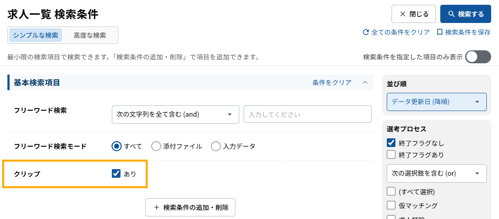499x219 pixels.
Task: Open the 並び順 データ更新日 dropdown
Action: point(436,102)
